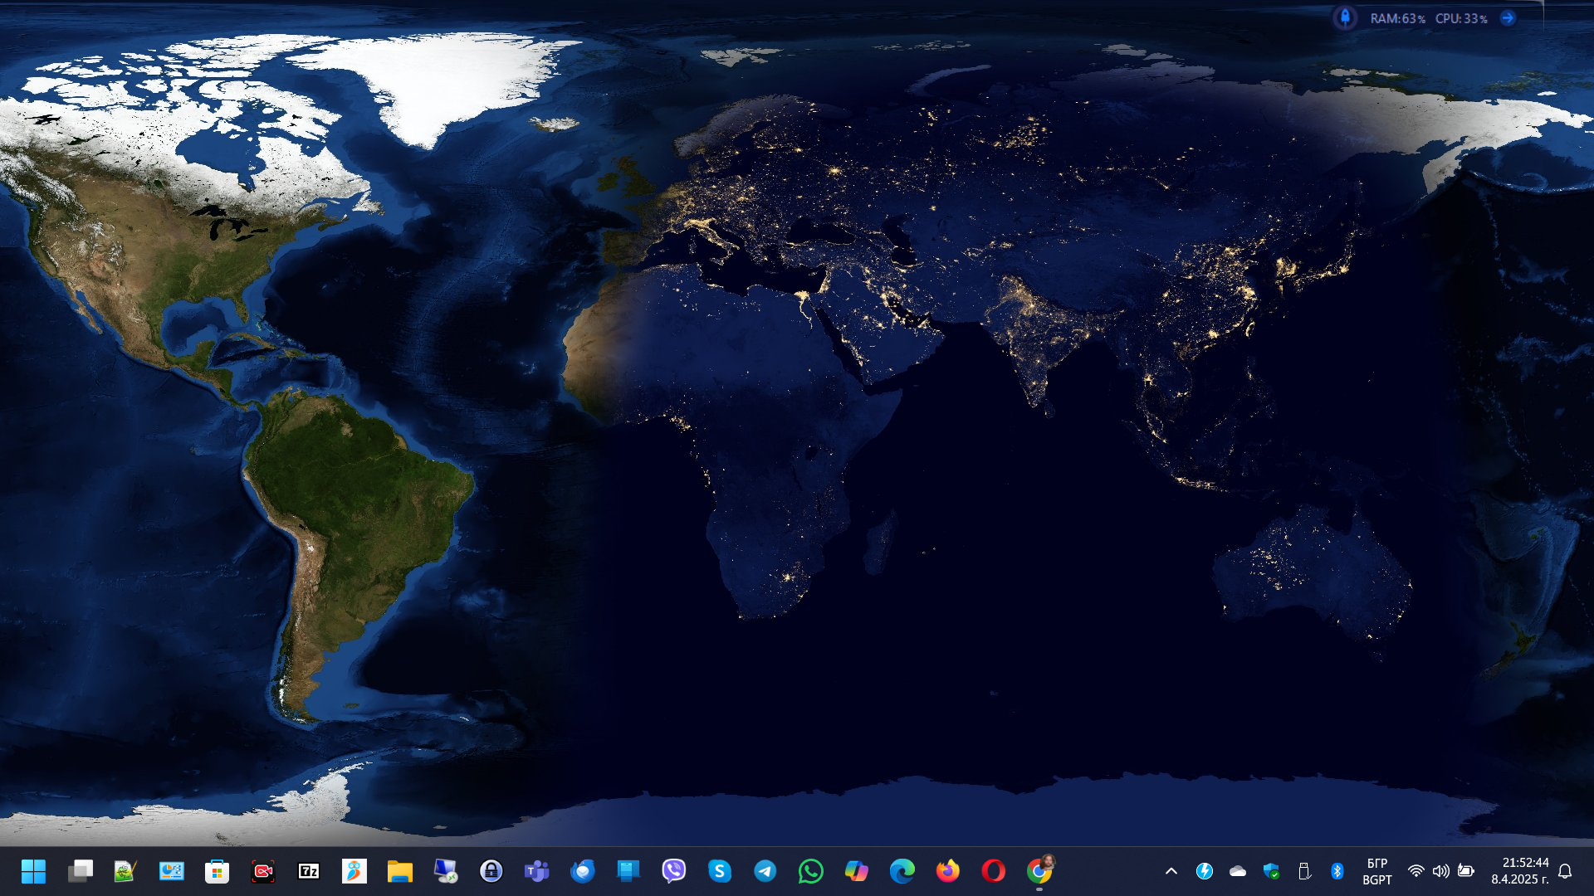The image size is (1594, 896).
Task: Open OneDrive cloud tray icon
Action: 1237,871
